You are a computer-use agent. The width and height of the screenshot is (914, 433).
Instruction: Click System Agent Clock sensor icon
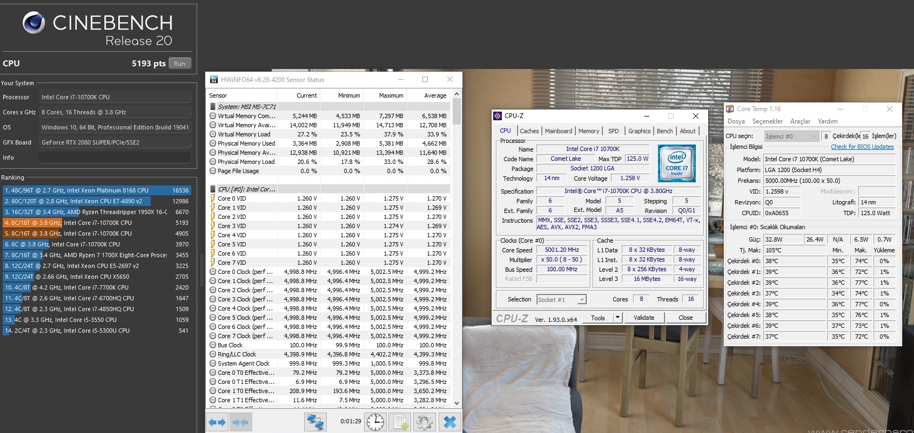click(x=213, y=363)
